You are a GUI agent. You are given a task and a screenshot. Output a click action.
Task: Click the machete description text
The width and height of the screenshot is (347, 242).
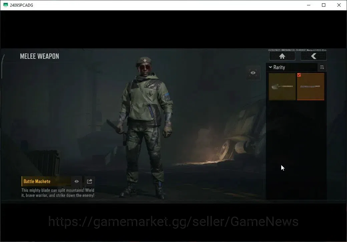tap(58, 193)
